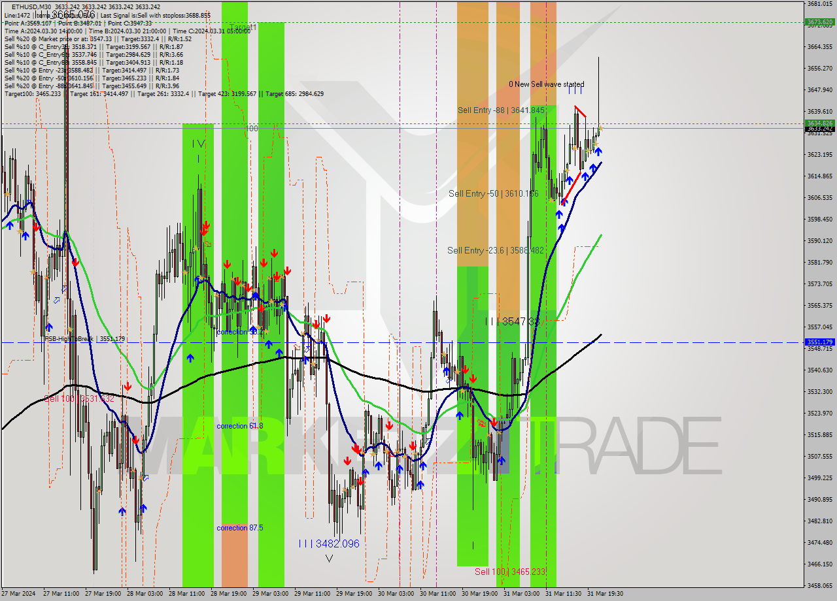Viewport: 837px width, 601px height.
Task: Click the 'FSB-HighToBreak | 3551.179' line label
Action: [x=84, y=339]
